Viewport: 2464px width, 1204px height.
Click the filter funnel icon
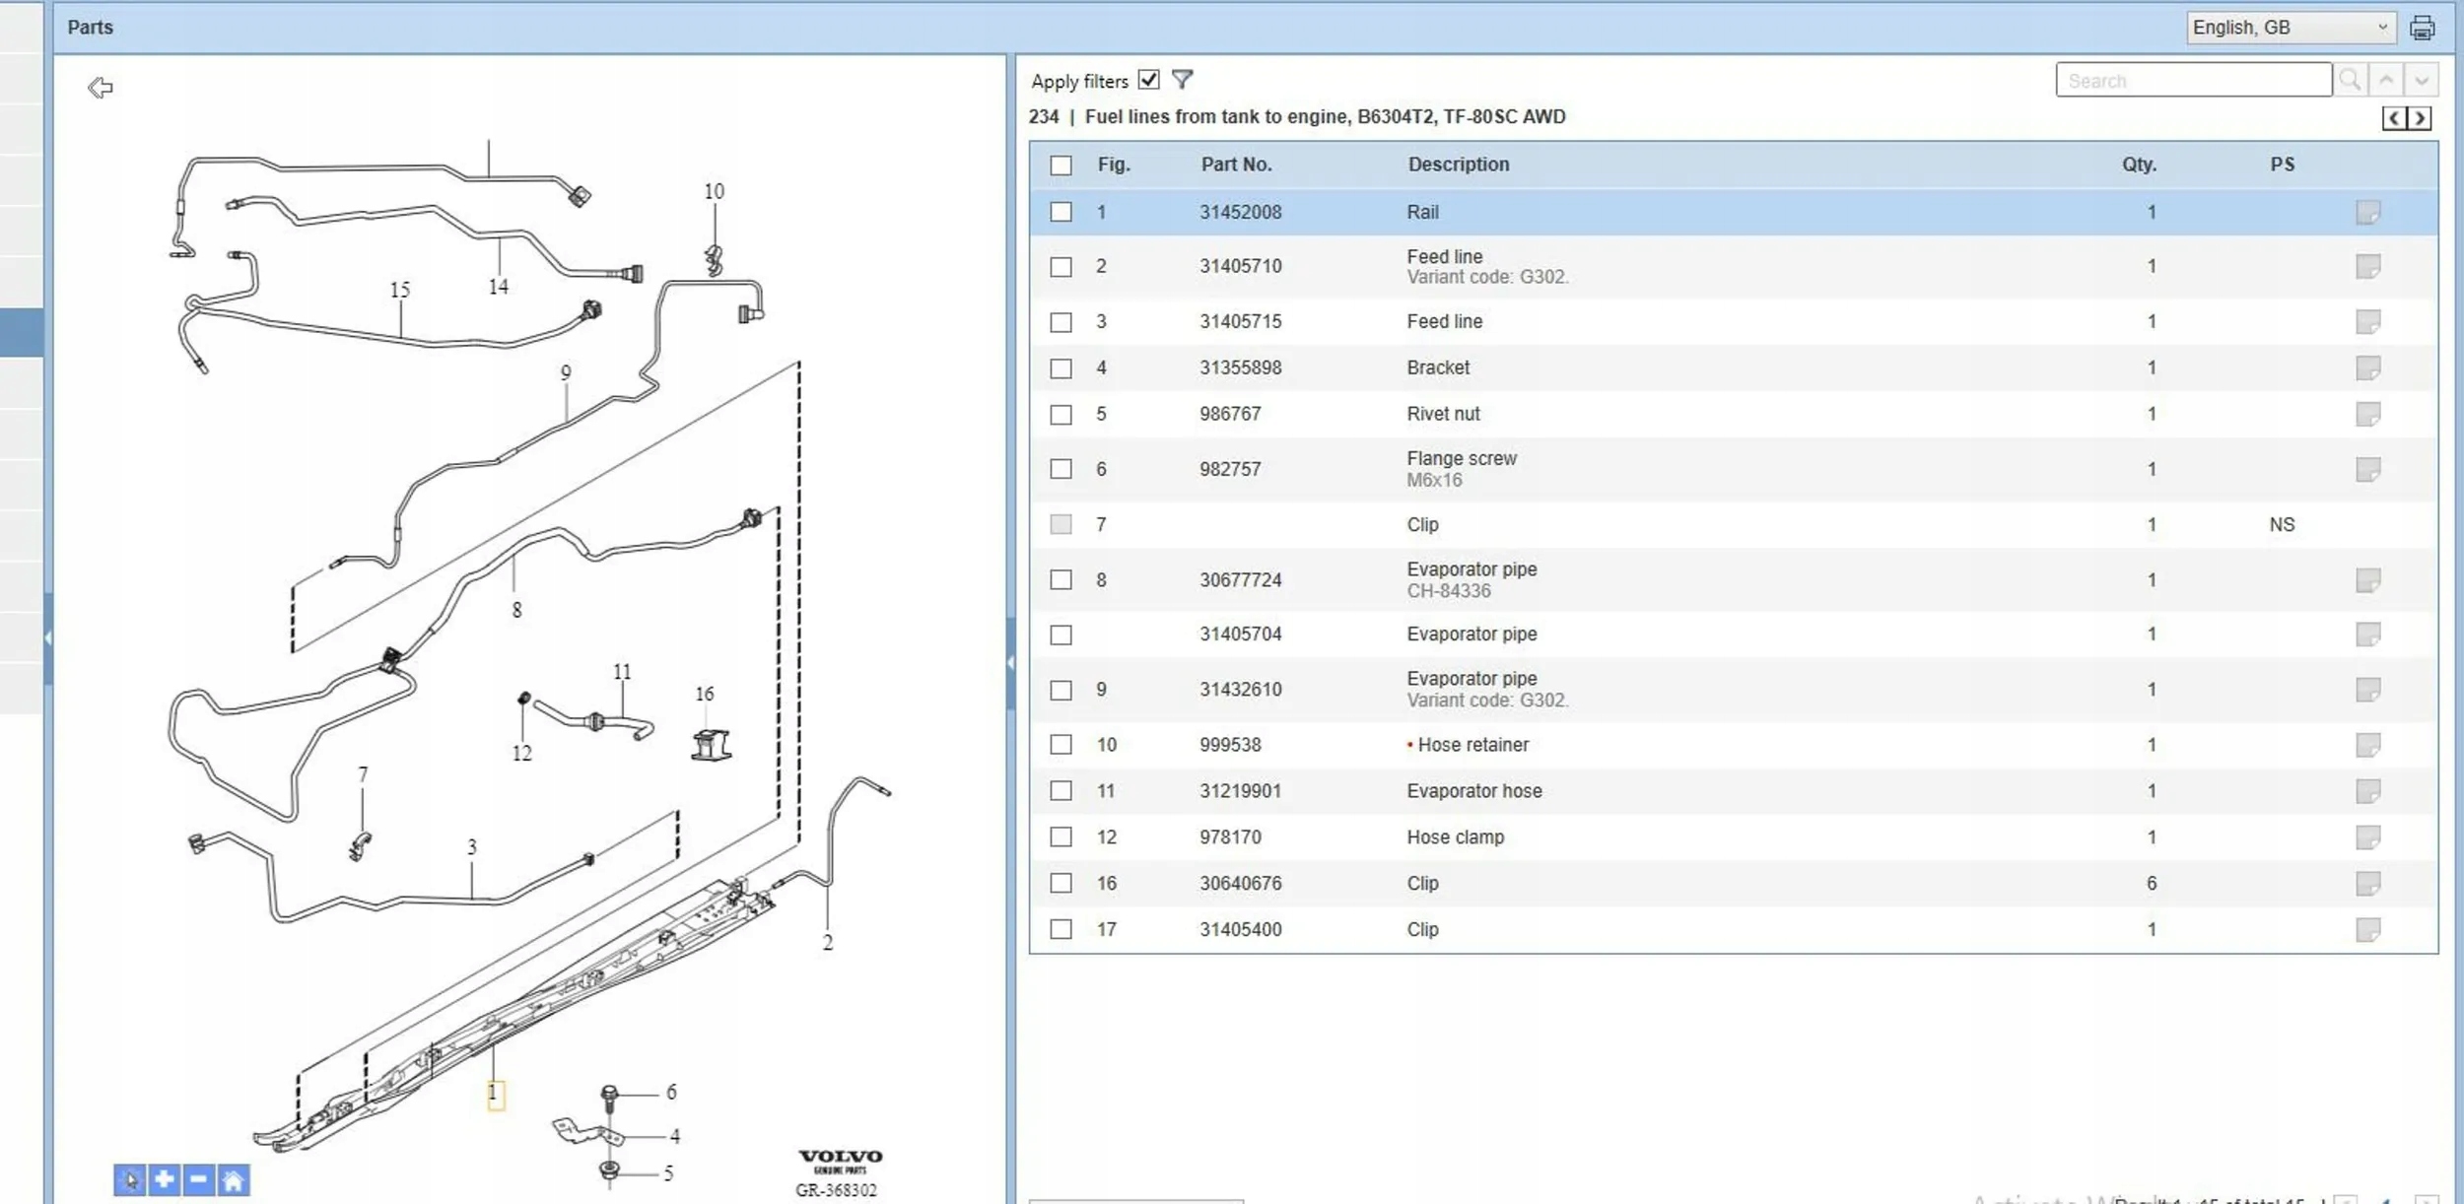pyautogui.click(x=1183, y=80)
